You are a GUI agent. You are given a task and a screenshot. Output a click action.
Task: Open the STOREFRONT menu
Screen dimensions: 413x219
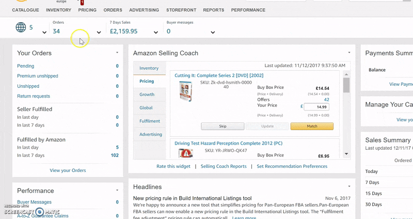(181, 10)
